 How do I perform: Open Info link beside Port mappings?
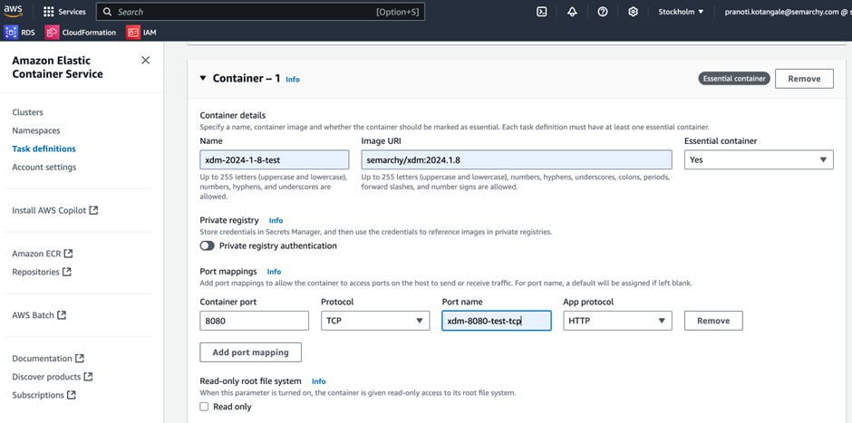(274, 272)
